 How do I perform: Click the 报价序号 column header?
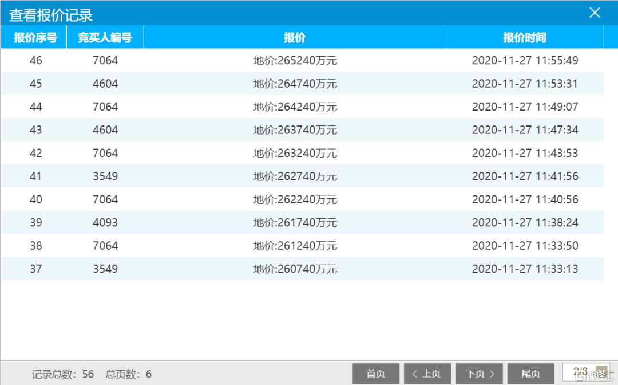point(35,38)
